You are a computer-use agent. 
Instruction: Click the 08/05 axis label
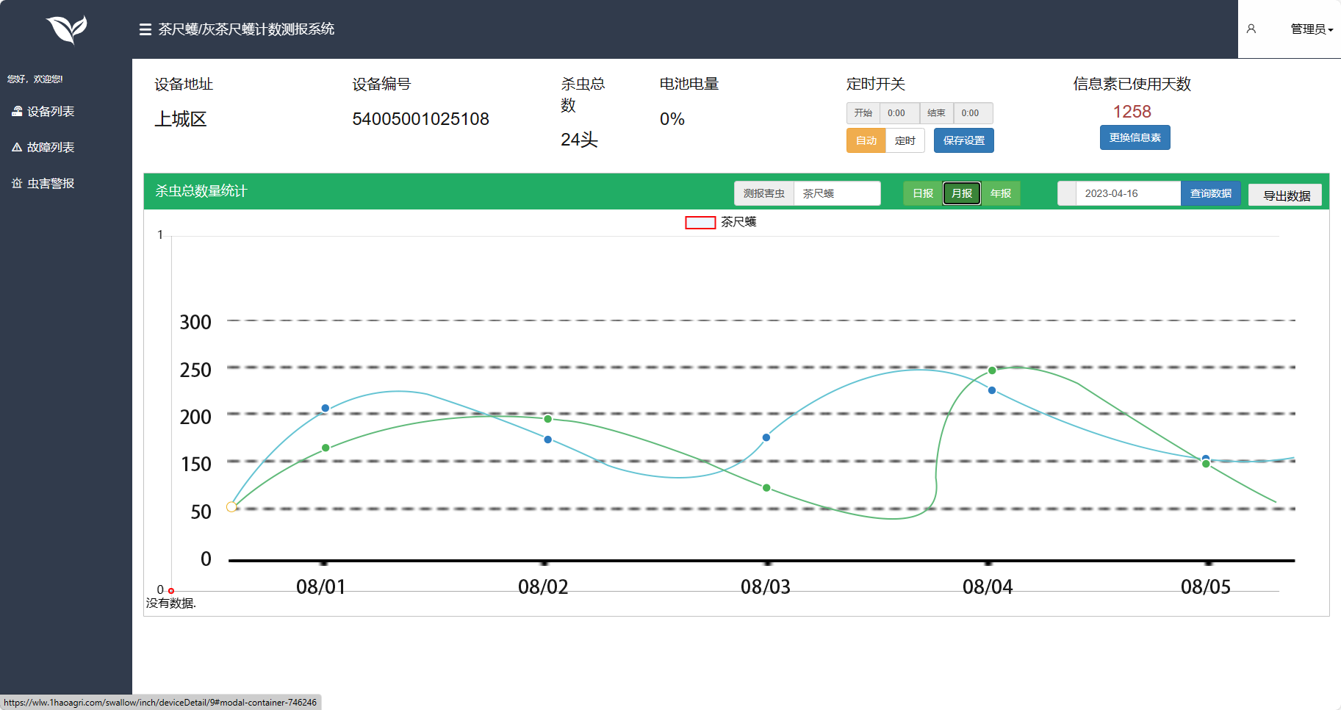[1206, 587]
